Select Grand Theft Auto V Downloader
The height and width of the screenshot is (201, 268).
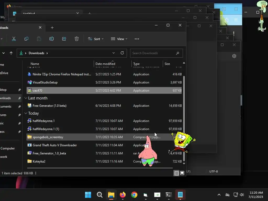[x=104, y=145]
